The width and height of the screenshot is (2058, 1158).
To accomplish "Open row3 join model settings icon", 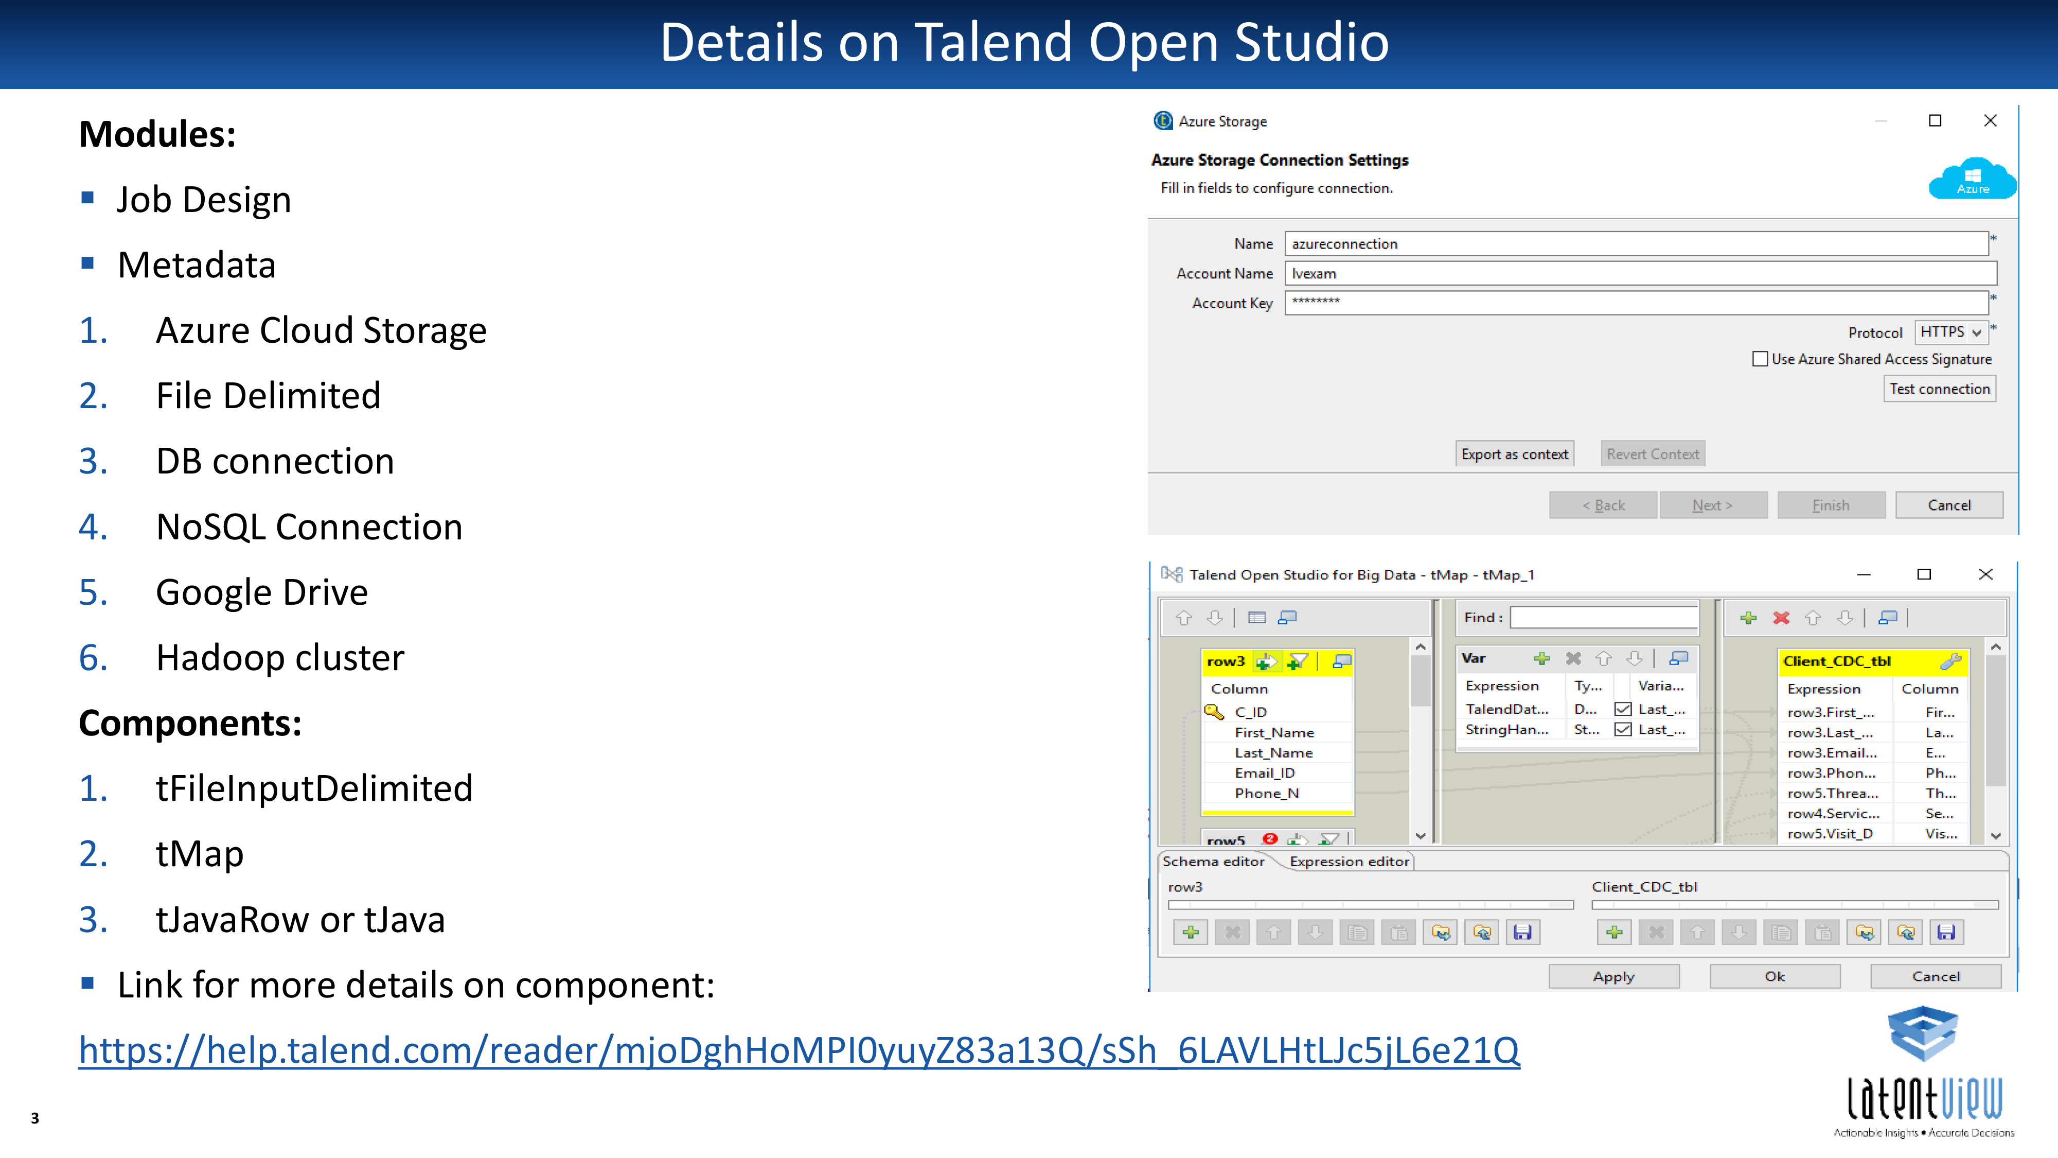I will click(1266, 662).
